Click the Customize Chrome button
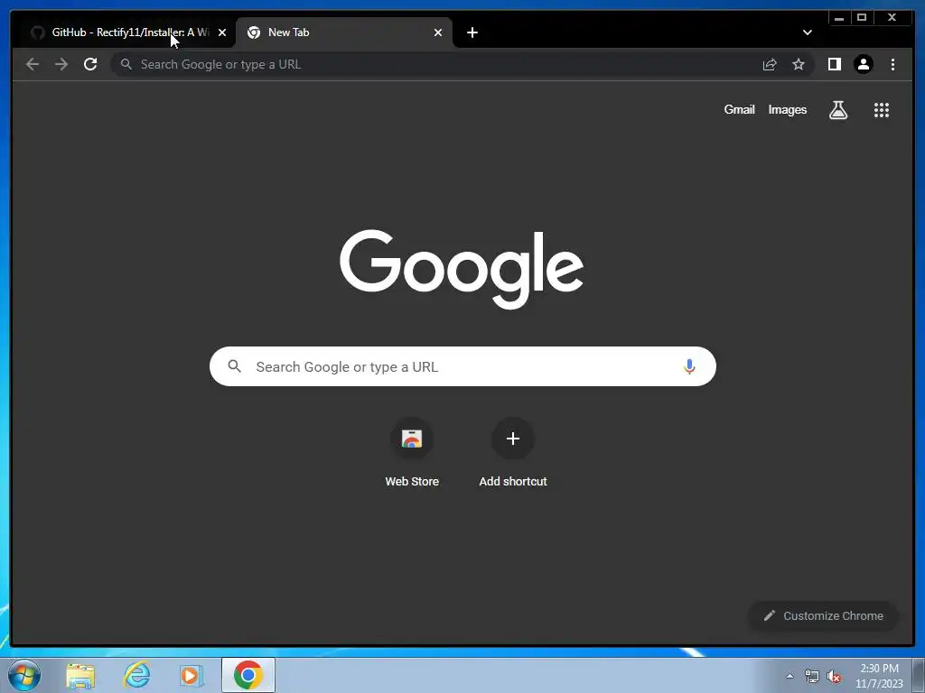 tap(823, 615)
